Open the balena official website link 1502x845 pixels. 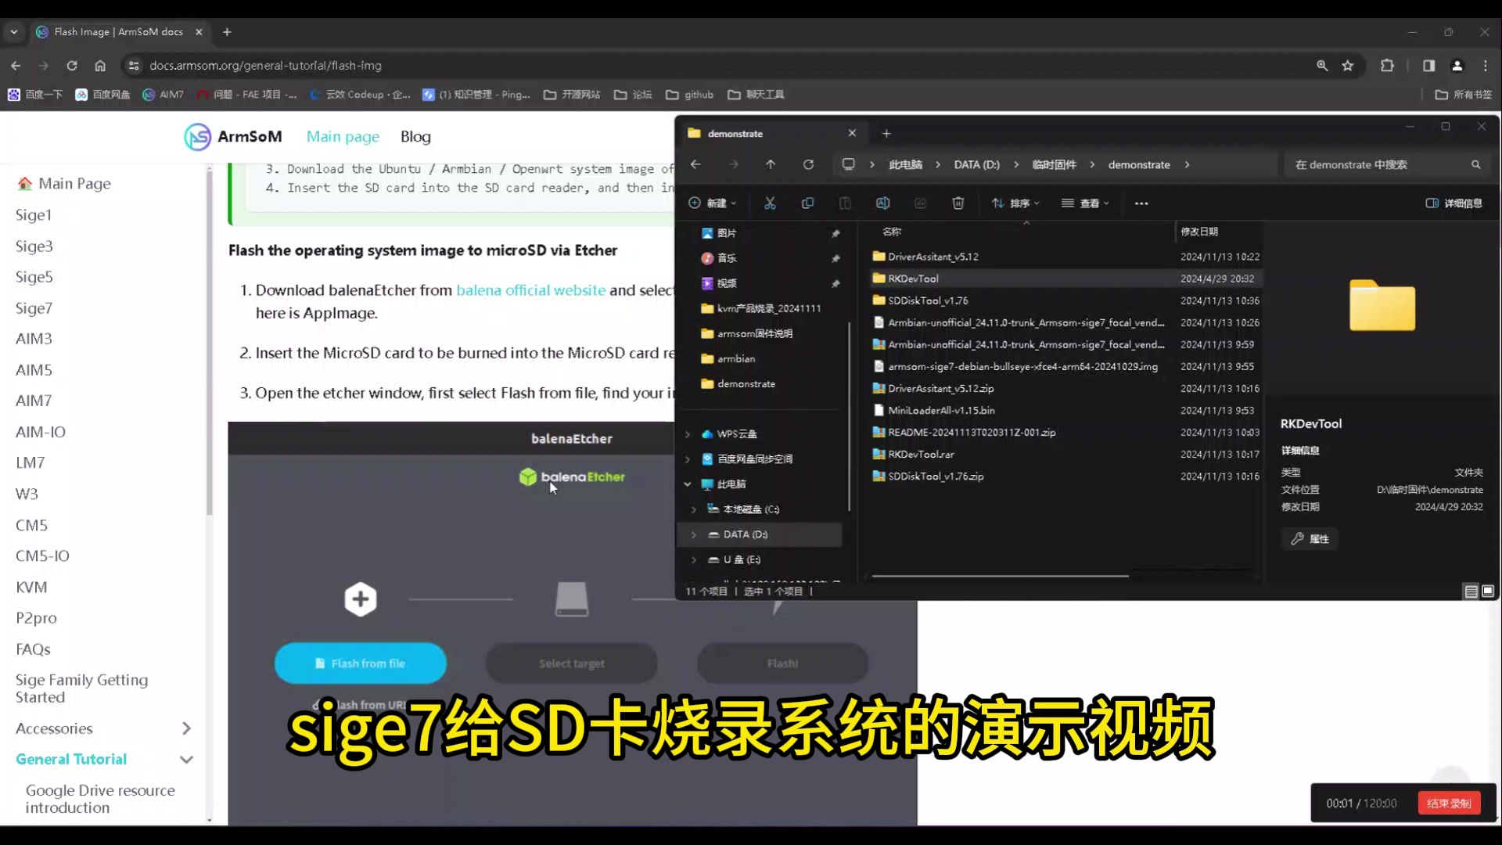pyautogui.click(x=530, y=290)
